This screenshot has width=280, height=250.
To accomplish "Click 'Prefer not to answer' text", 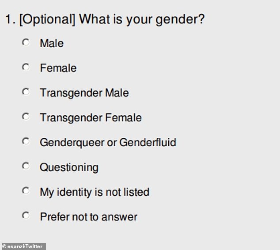I will pos(89,217).
